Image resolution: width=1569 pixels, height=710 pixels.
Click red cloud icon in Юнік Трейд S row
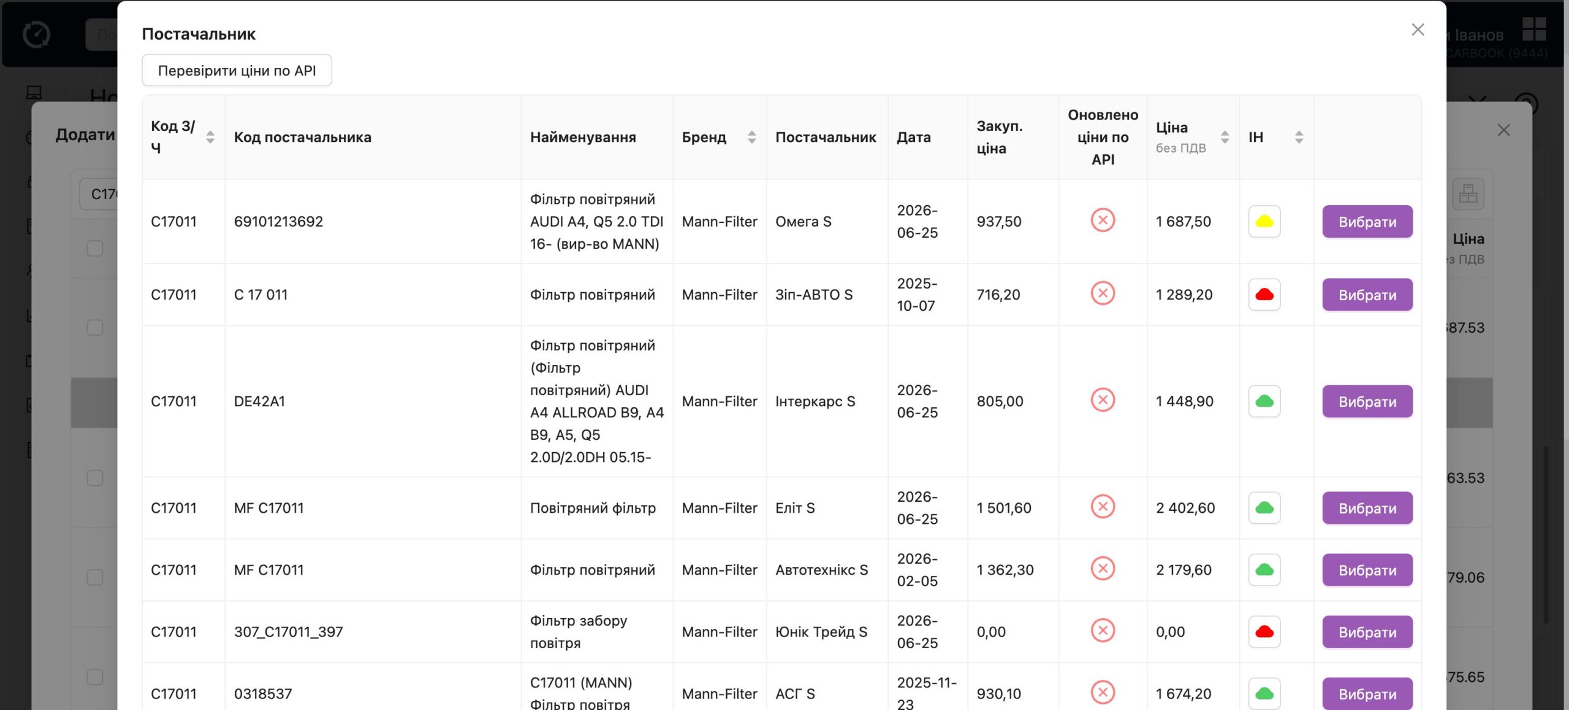click(1264, 631)
